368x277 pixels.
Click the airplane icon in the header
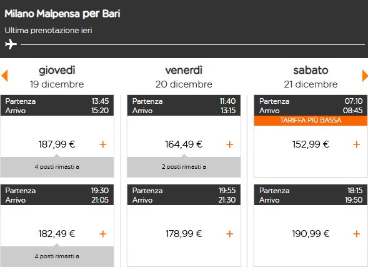point(11,44)
